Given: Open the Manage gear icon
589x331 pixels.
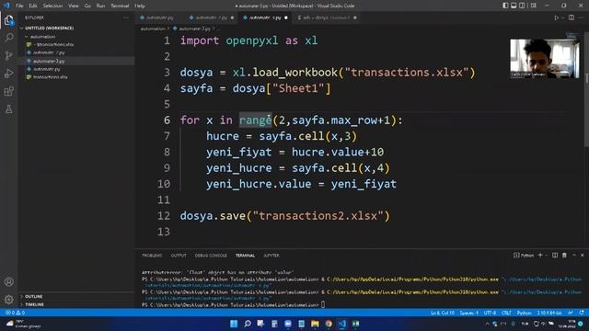Looking at the screenshot, I should pos(8,300).
